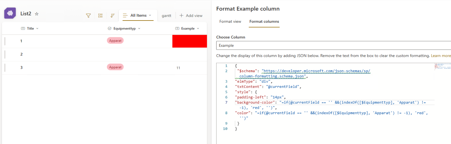The width and height of the screenshot is (451, 144).
Task: Open the Learn more link
Action: click(441, 56)
